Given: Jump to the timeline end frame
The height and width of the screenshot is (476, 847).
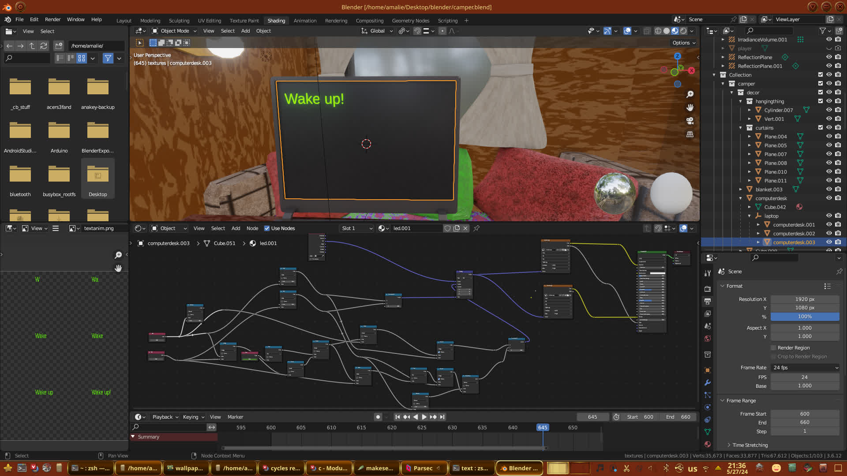Looking at the screenshot, I should [442, 417].
